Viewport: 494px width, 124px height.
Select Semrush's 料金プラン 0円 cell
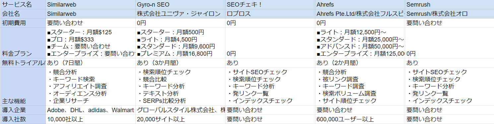(x=450, y=43)
